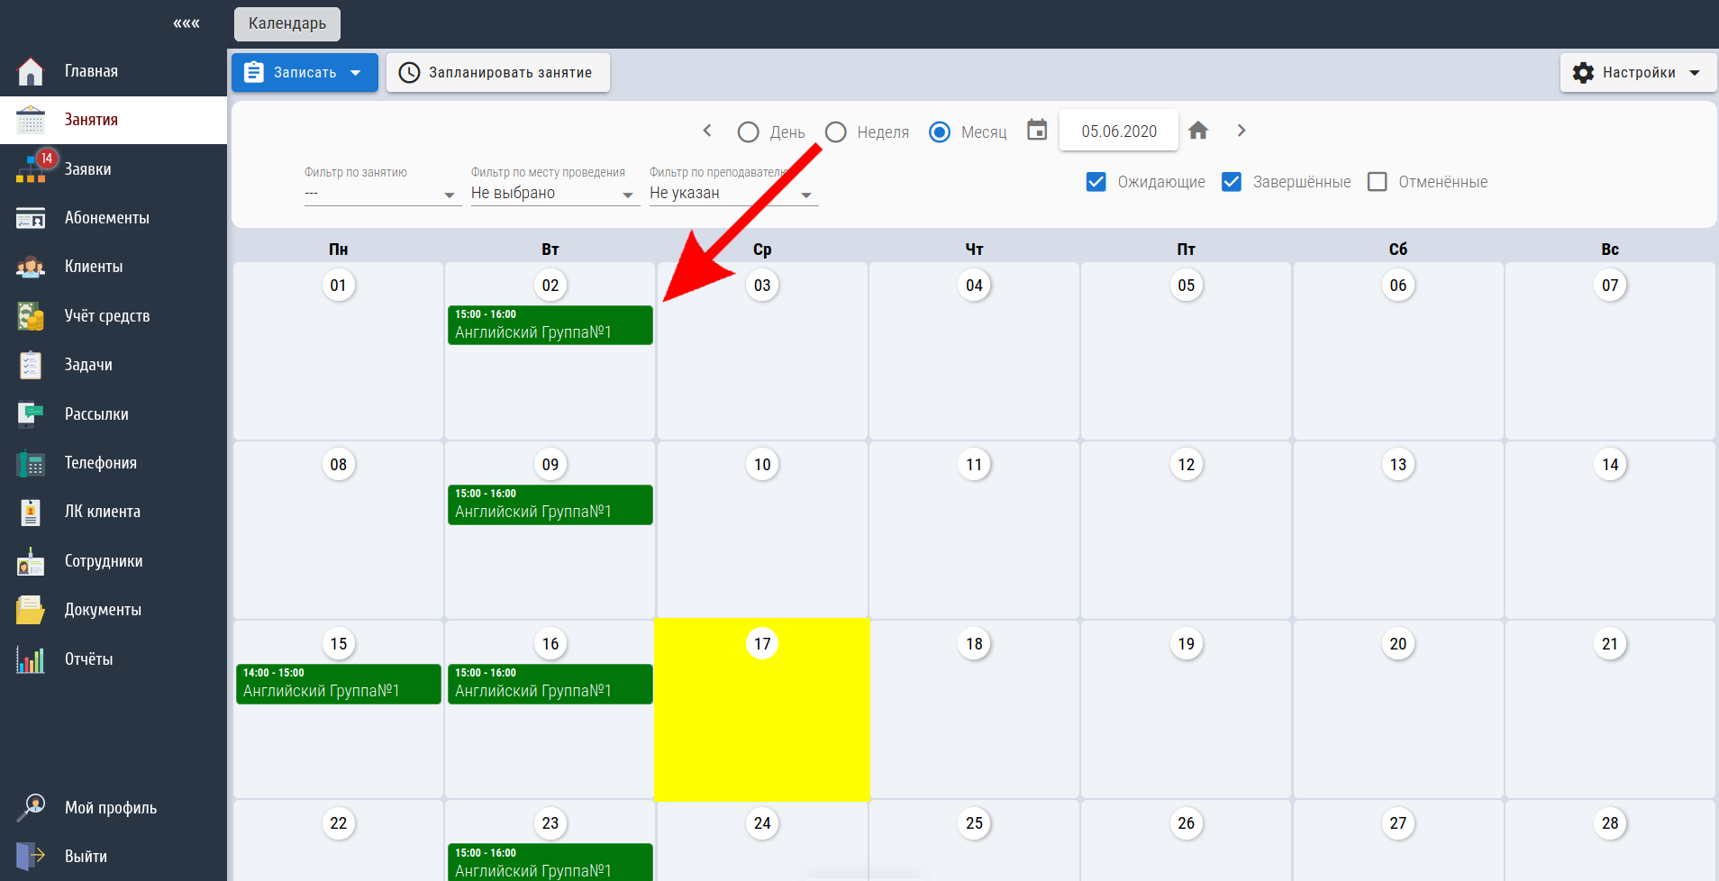Click the Учёт средств money icon
Viewport: 1719px width, 881px height.
point(31,316)
